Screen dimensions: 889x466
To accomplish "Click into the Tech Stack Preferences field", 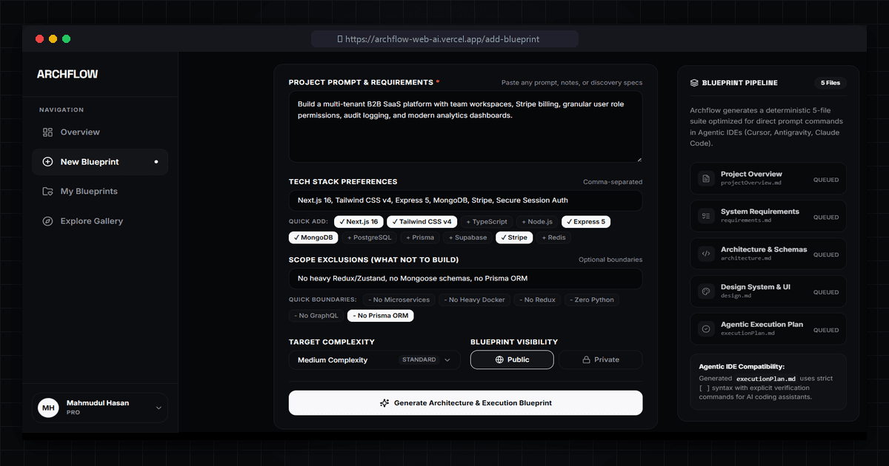I will [466, 200].
